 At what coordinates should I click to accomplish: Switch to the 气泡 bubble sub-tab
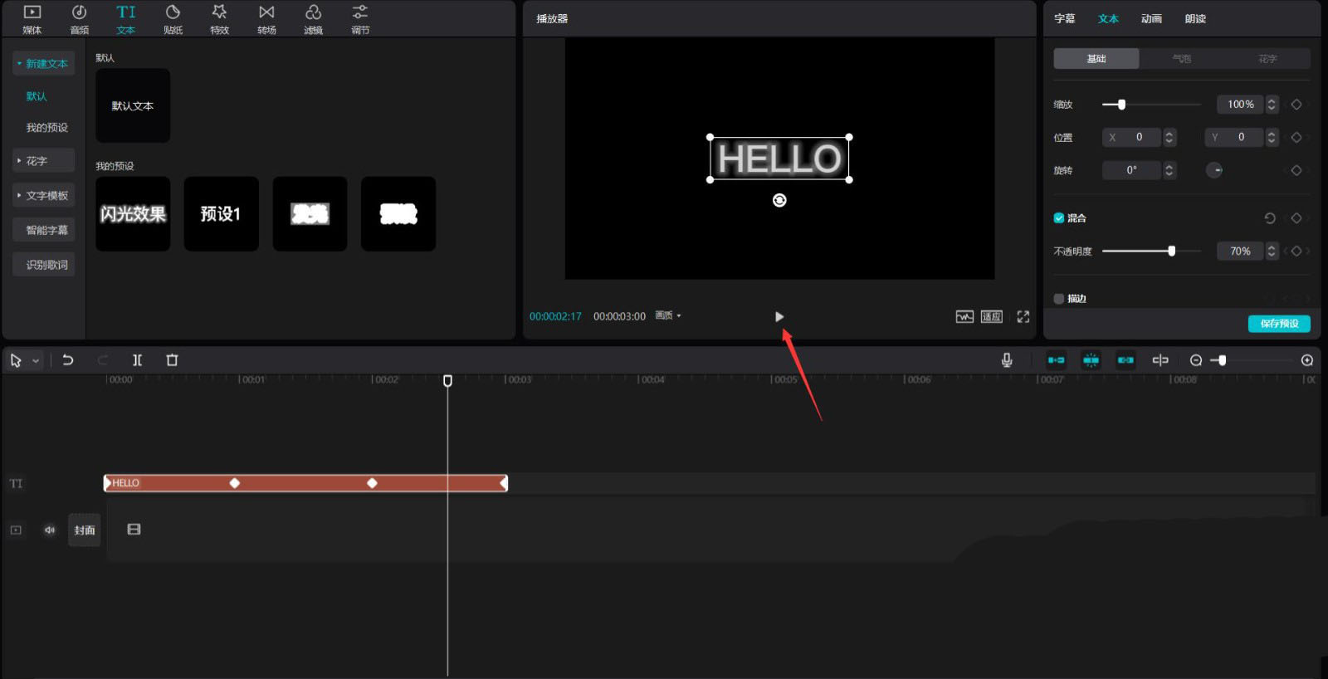(1181, 59)
